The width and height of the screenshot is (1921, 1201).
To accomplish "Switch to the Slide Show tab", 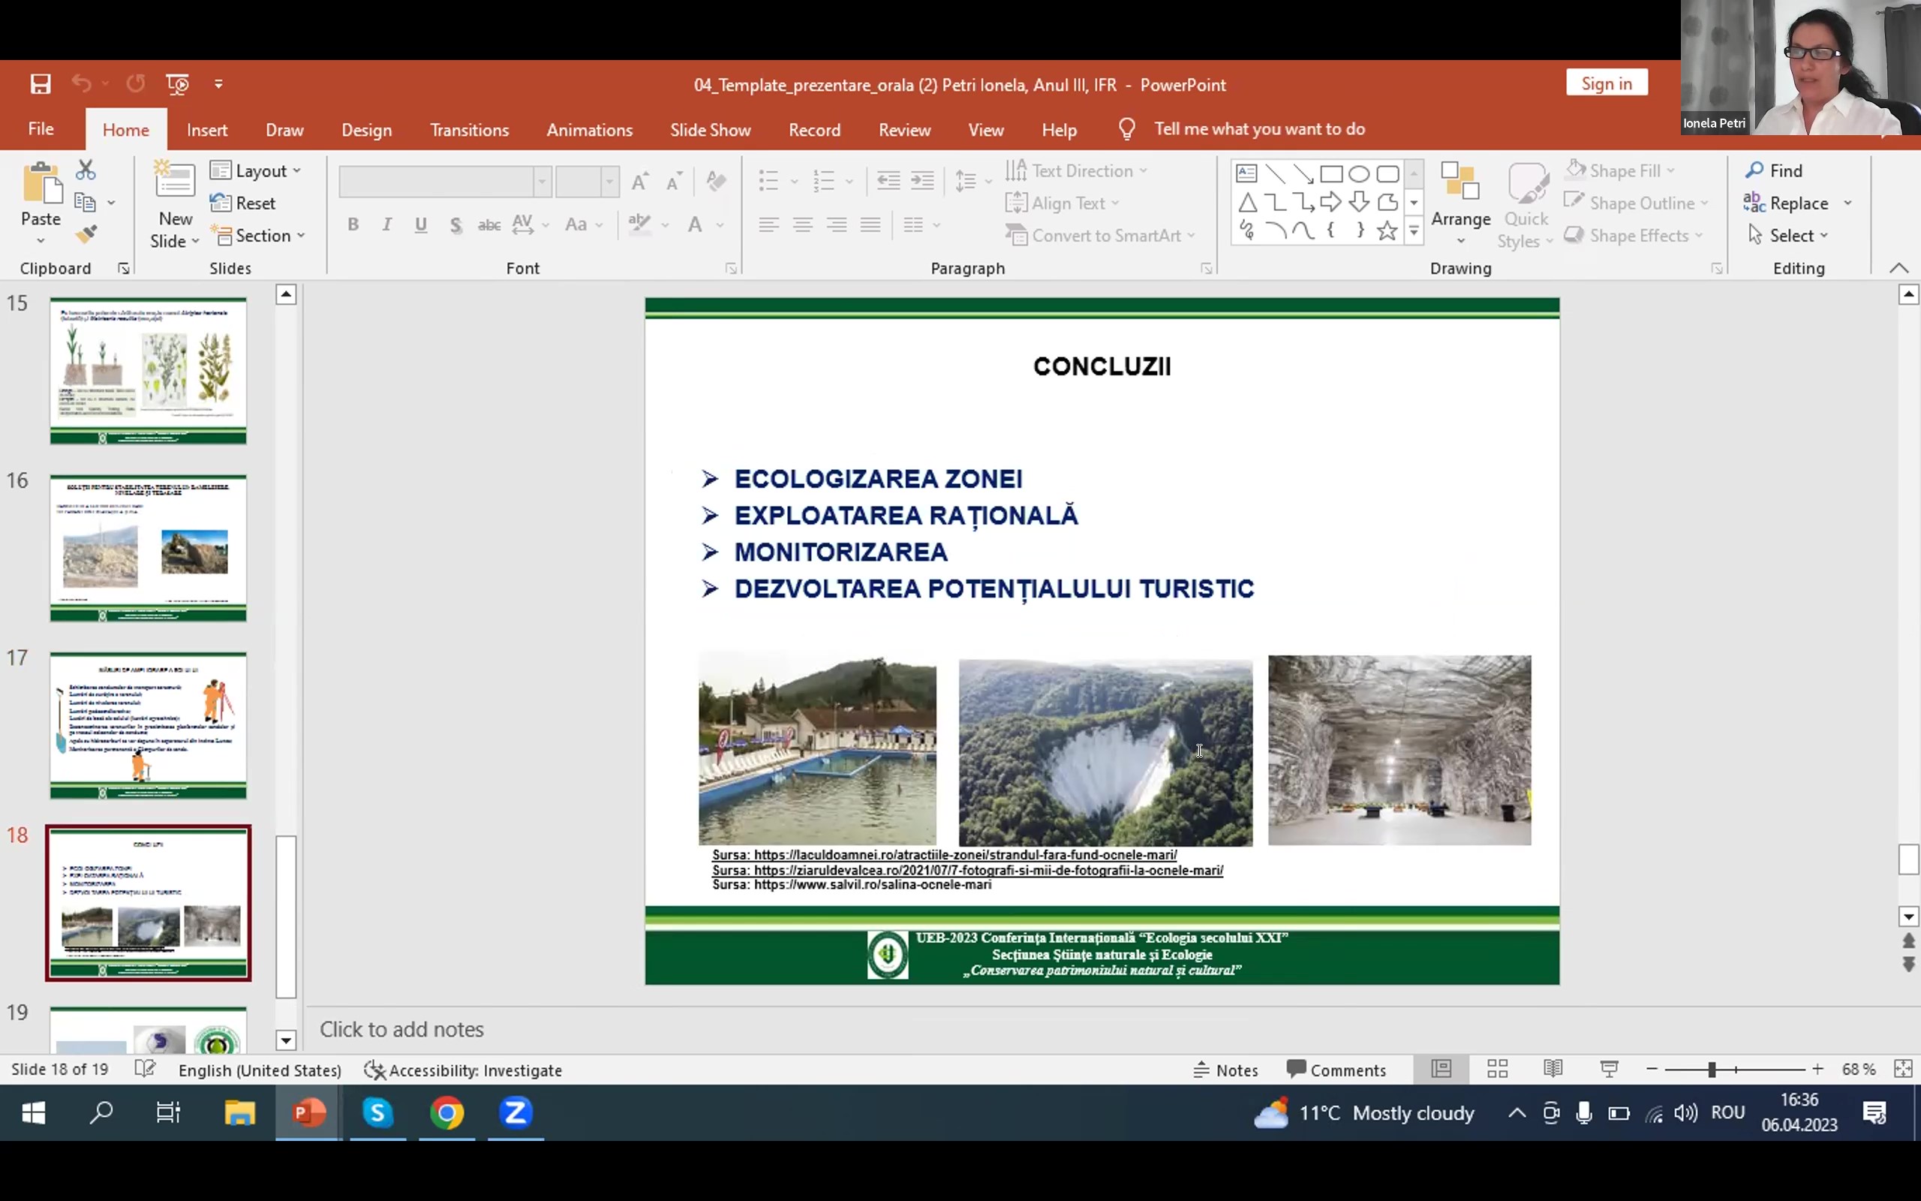I will [710, 131].
